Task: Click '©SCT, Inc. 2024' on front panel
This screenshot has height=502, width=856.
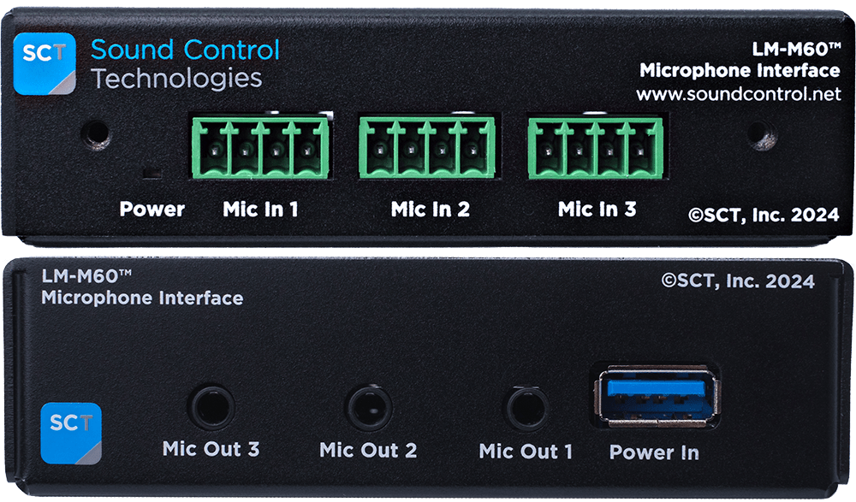Action: tap(764, 215)
